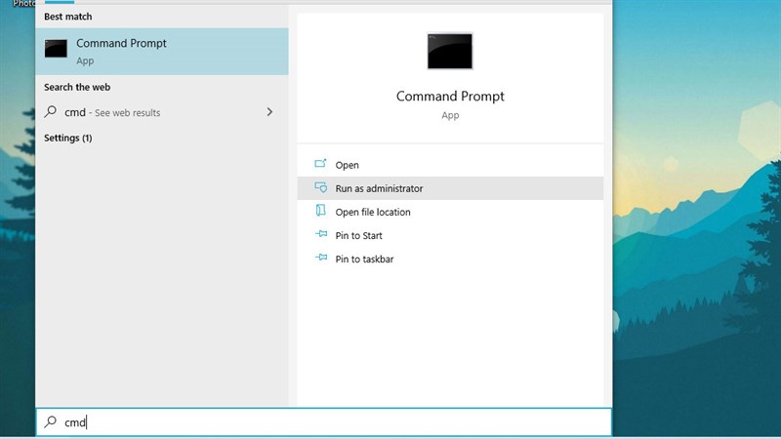The height and width of the screenshot is (439, 781).
Task: Click the Search the web heading
Action: click(x=77, y=87)
